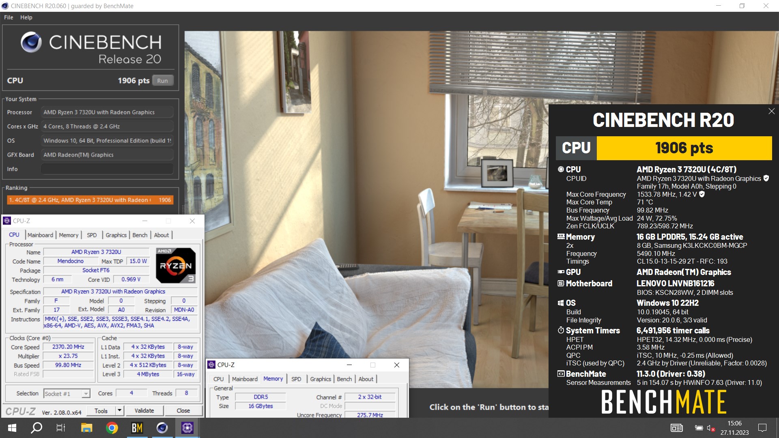
Task: Click the Max Core Frequency verified shield
Action: point(702,194)
